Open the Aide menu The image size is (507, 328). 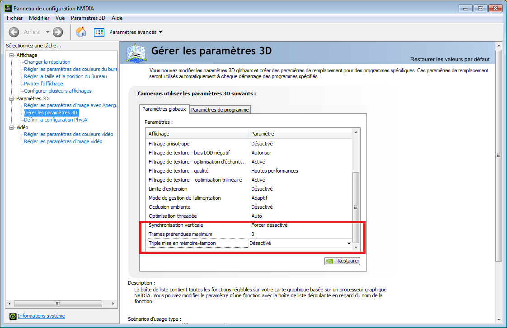117,18
